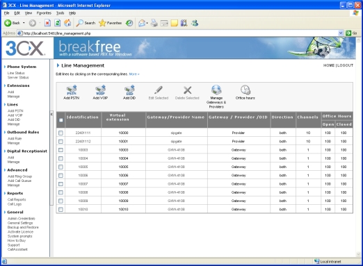Open Manage Gateways & Providers icon
The width and height of the screenshot is (363, 266).
216,90
